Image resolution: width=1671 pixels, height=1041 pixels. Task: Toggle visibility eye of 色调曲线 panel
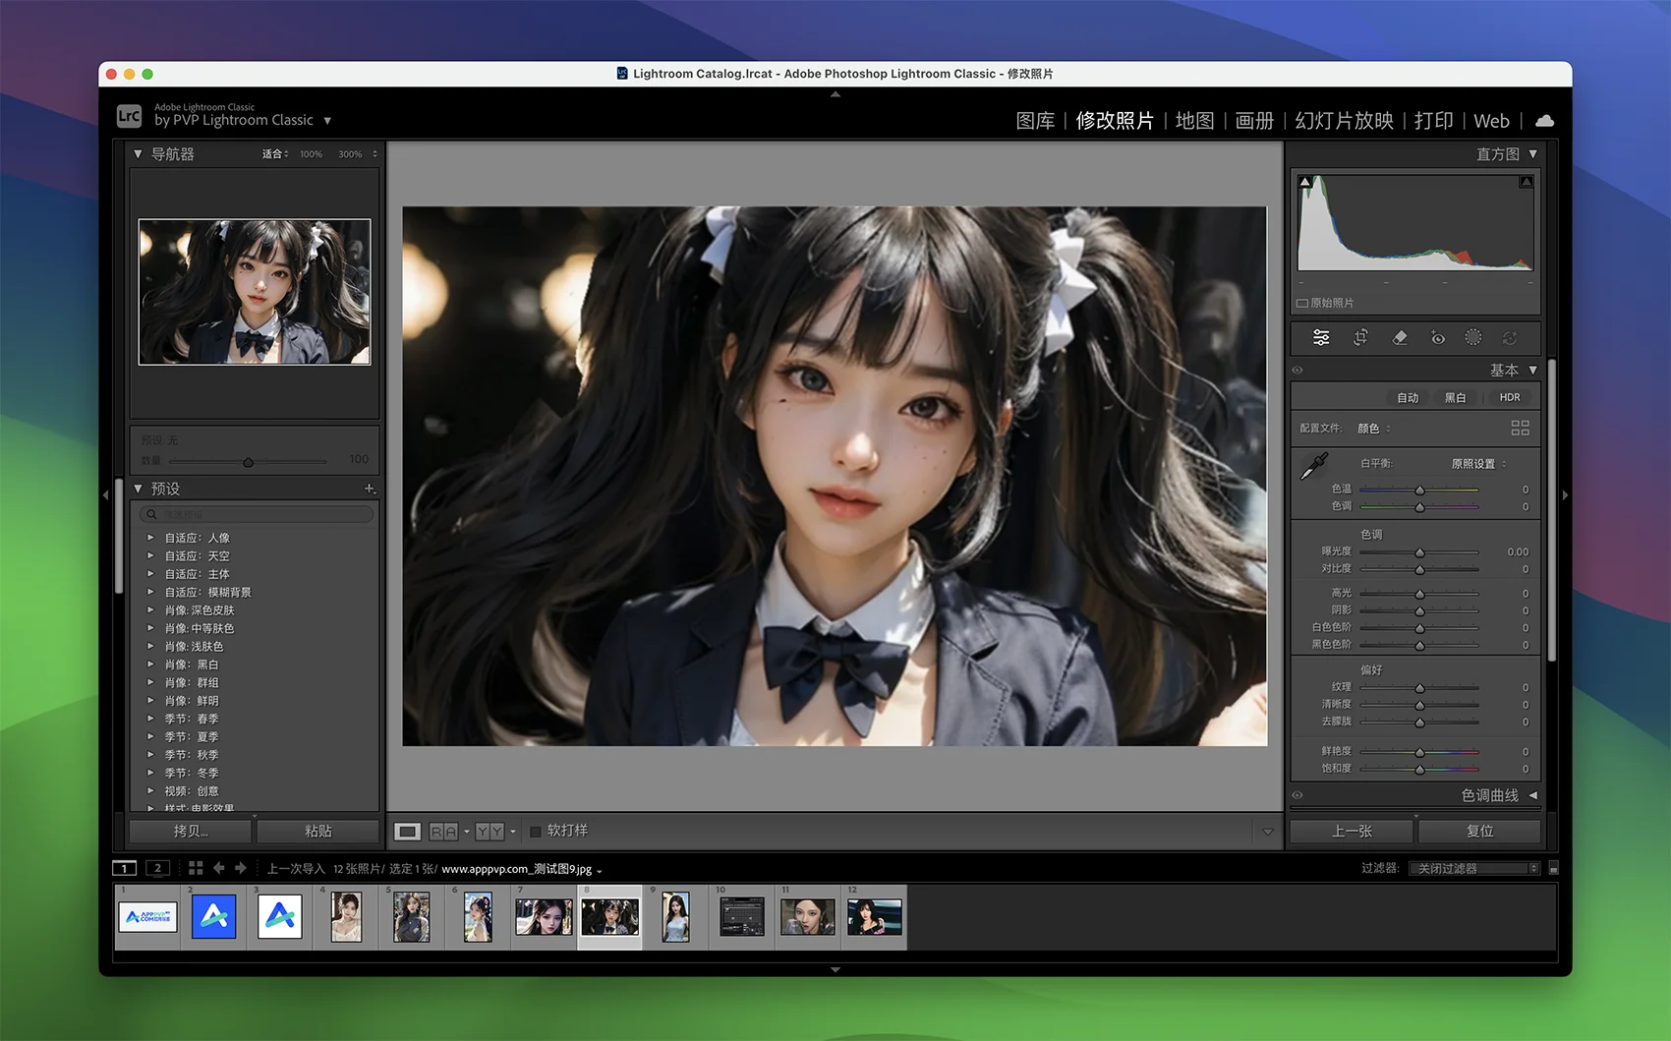click(1297, 795)
